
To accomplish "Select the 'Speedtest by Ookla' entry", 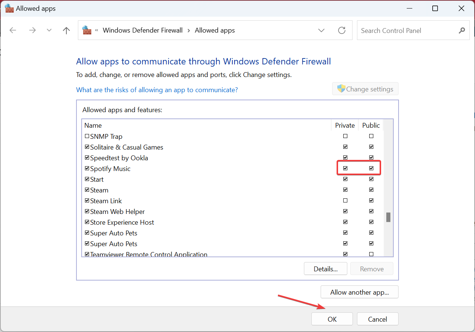I will (x=119, y=158).
